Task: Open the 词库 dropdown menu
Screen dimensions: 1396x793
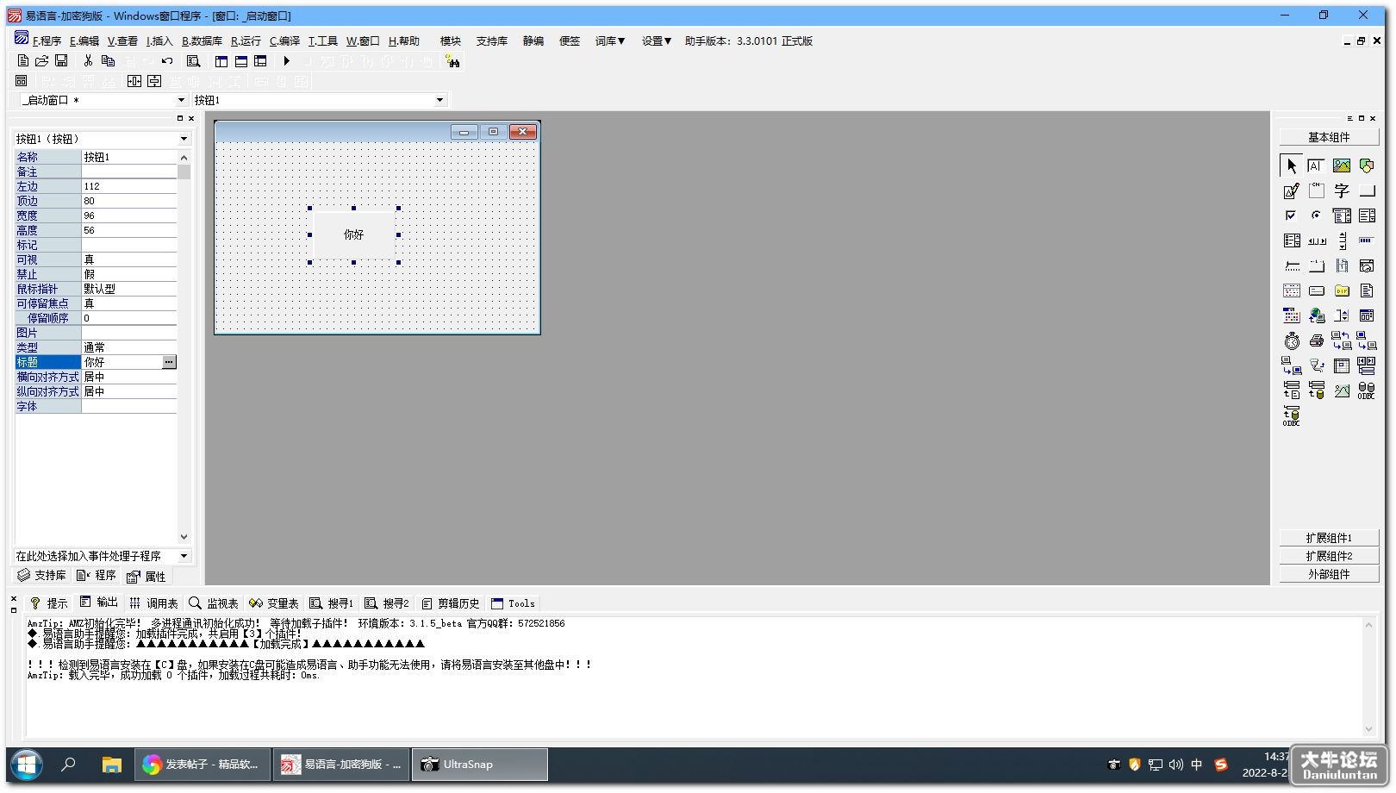Action: click(x=610, y=41)
